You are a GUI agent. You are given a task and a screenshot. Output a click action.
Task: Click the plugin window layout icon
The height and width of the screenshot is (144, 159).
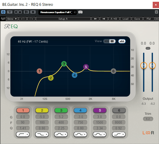[10, 12]
